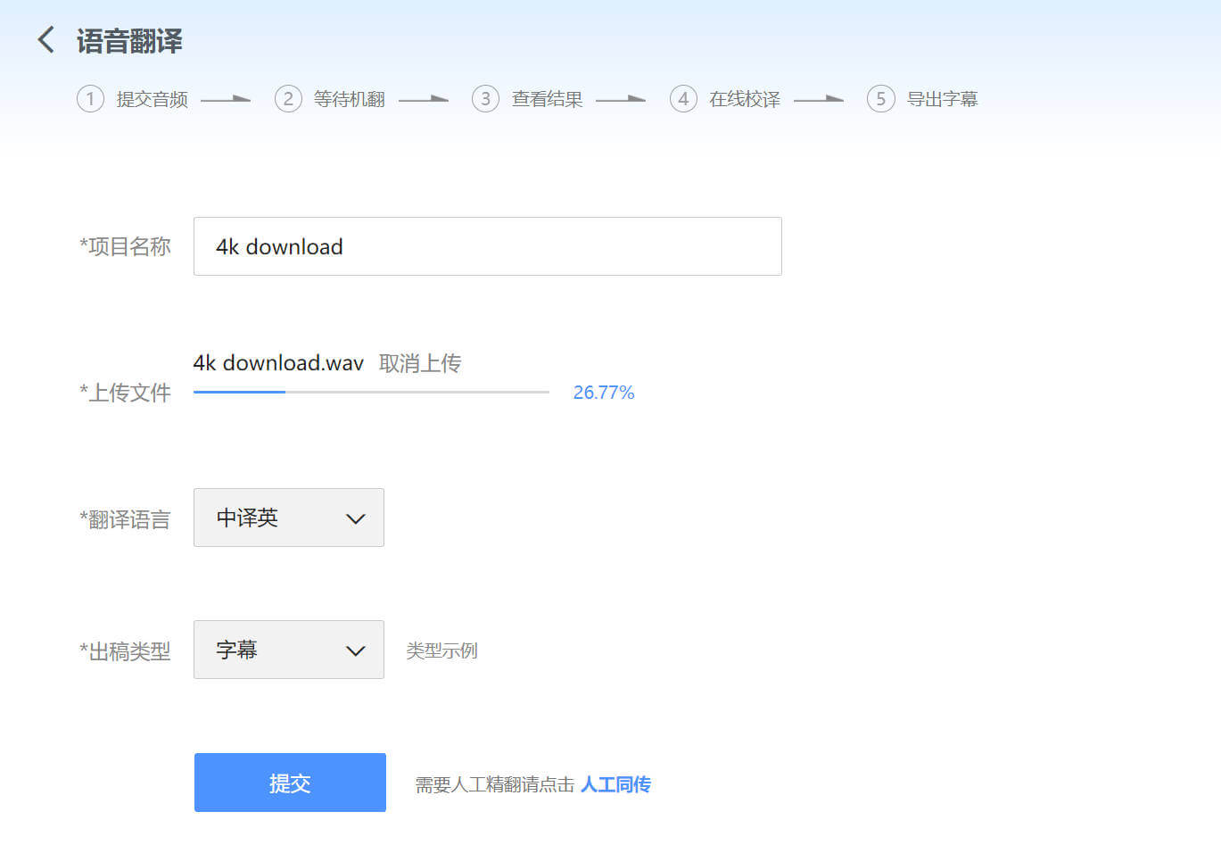
Task: Open the 翻译语言 dropdown showing 中译英
Action: [288, 518]
